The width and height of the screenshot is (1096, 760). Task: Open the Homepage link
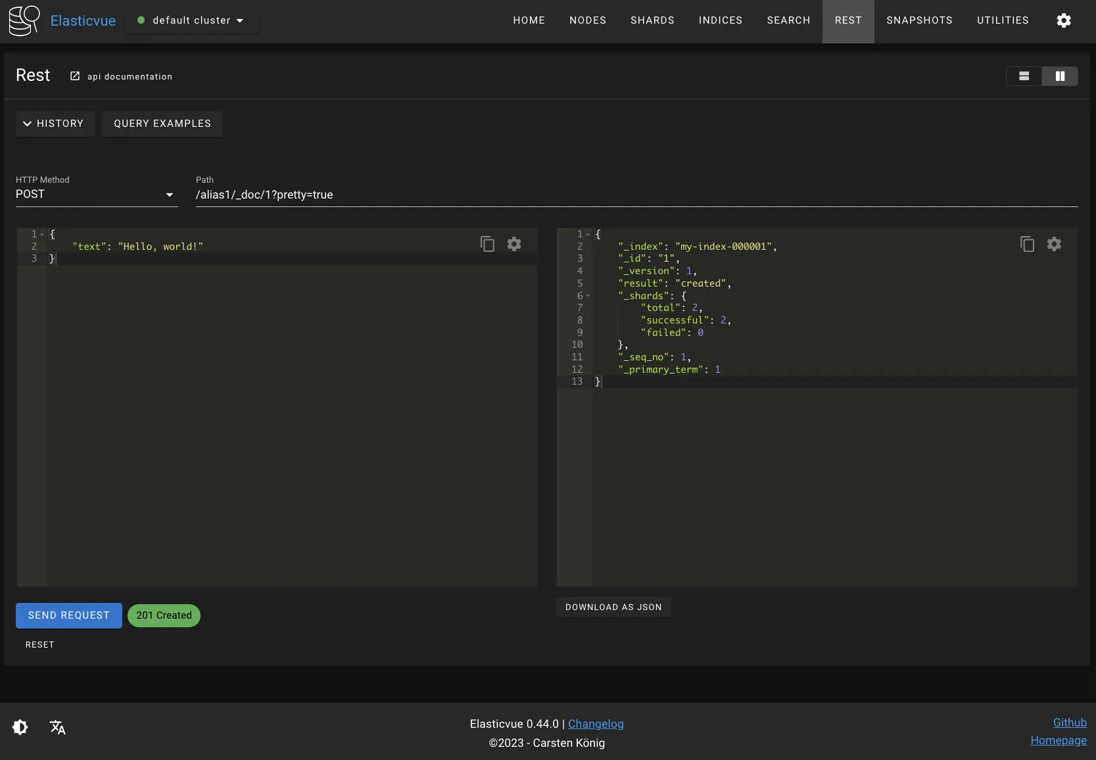click(x=1059, y=740)
